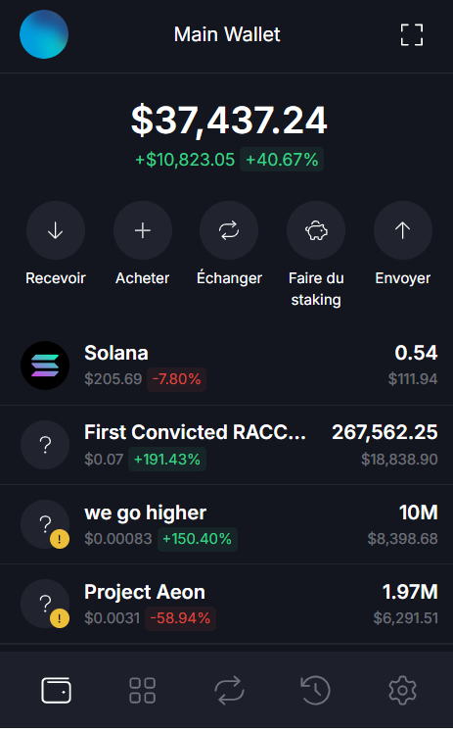Click the $37,437.24 total balance
Screen dimensions: 453x732
pyautogui.click(x=229, y=121)
